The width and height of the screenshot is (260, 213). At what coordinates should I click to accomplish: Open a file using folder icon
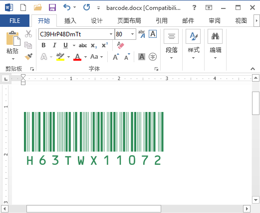click(x=38, y=7)
